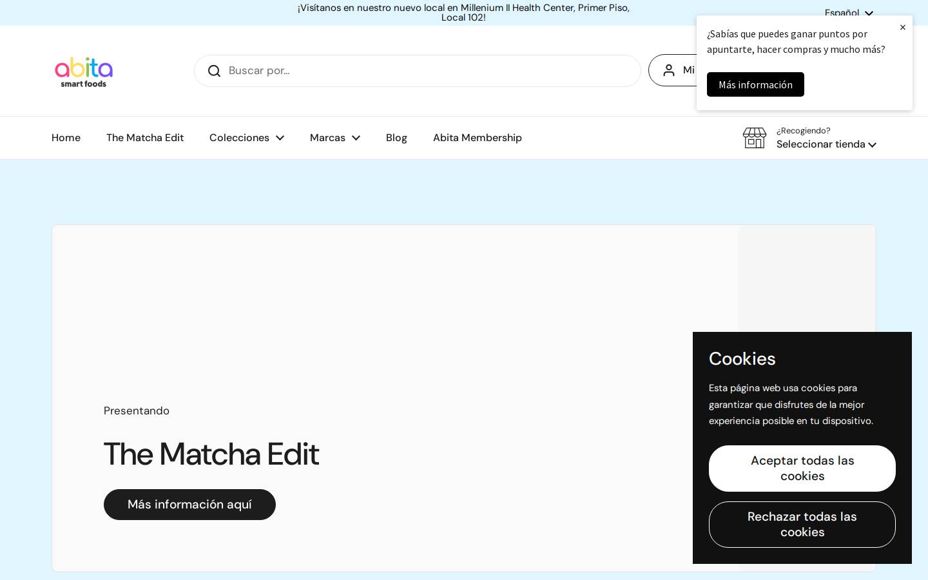The height and width of the screenshot is (580, 928).
Task: Open the Español language dropdown
Action: click(849, 13)
